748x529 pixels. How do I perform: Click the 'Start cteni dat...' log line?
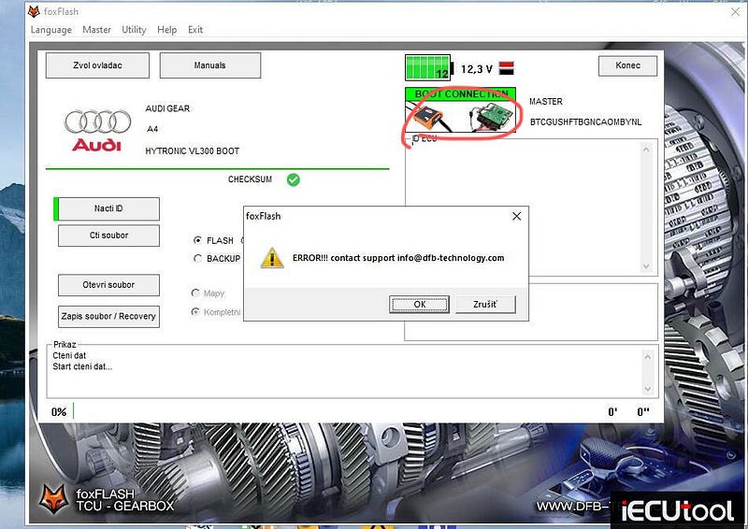[82, 366]
